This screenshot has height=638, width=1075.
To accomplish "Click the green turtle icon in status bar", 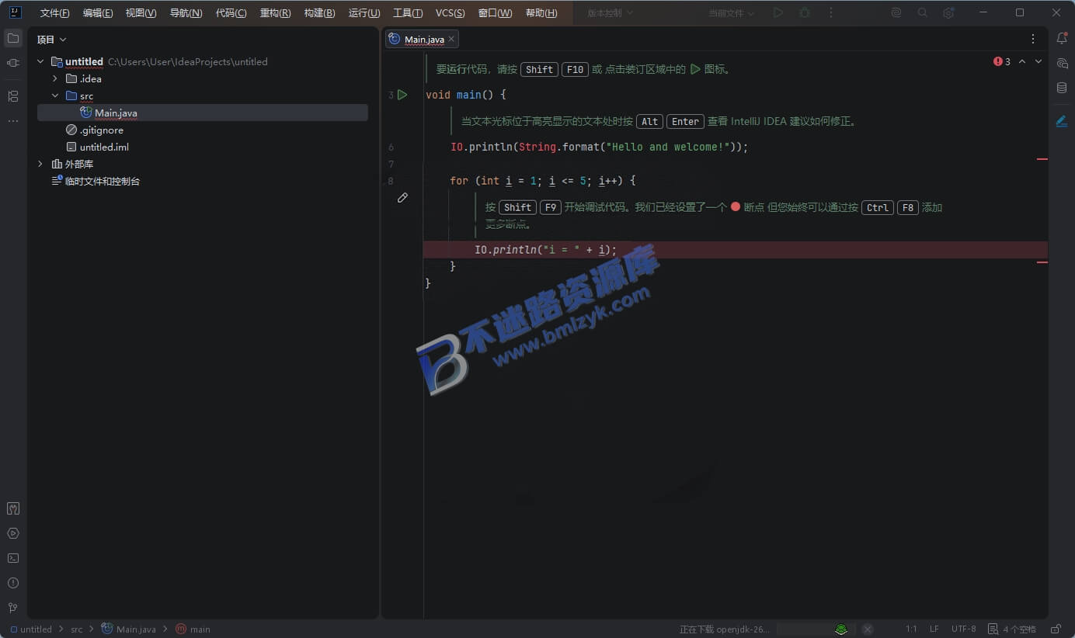I will [x=841, y=629].
